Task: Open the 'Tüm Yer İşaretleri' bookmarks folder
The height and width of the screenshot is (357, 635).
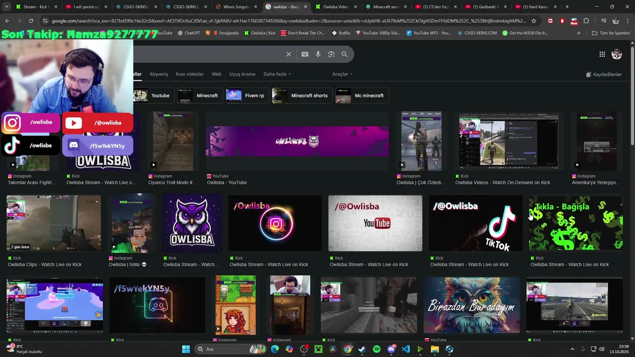Action: coord(611,33)
